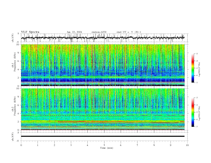This screenshot has width=211, height=163.
Task: Click the time axis end label "10"
Action: coord(187,145)
